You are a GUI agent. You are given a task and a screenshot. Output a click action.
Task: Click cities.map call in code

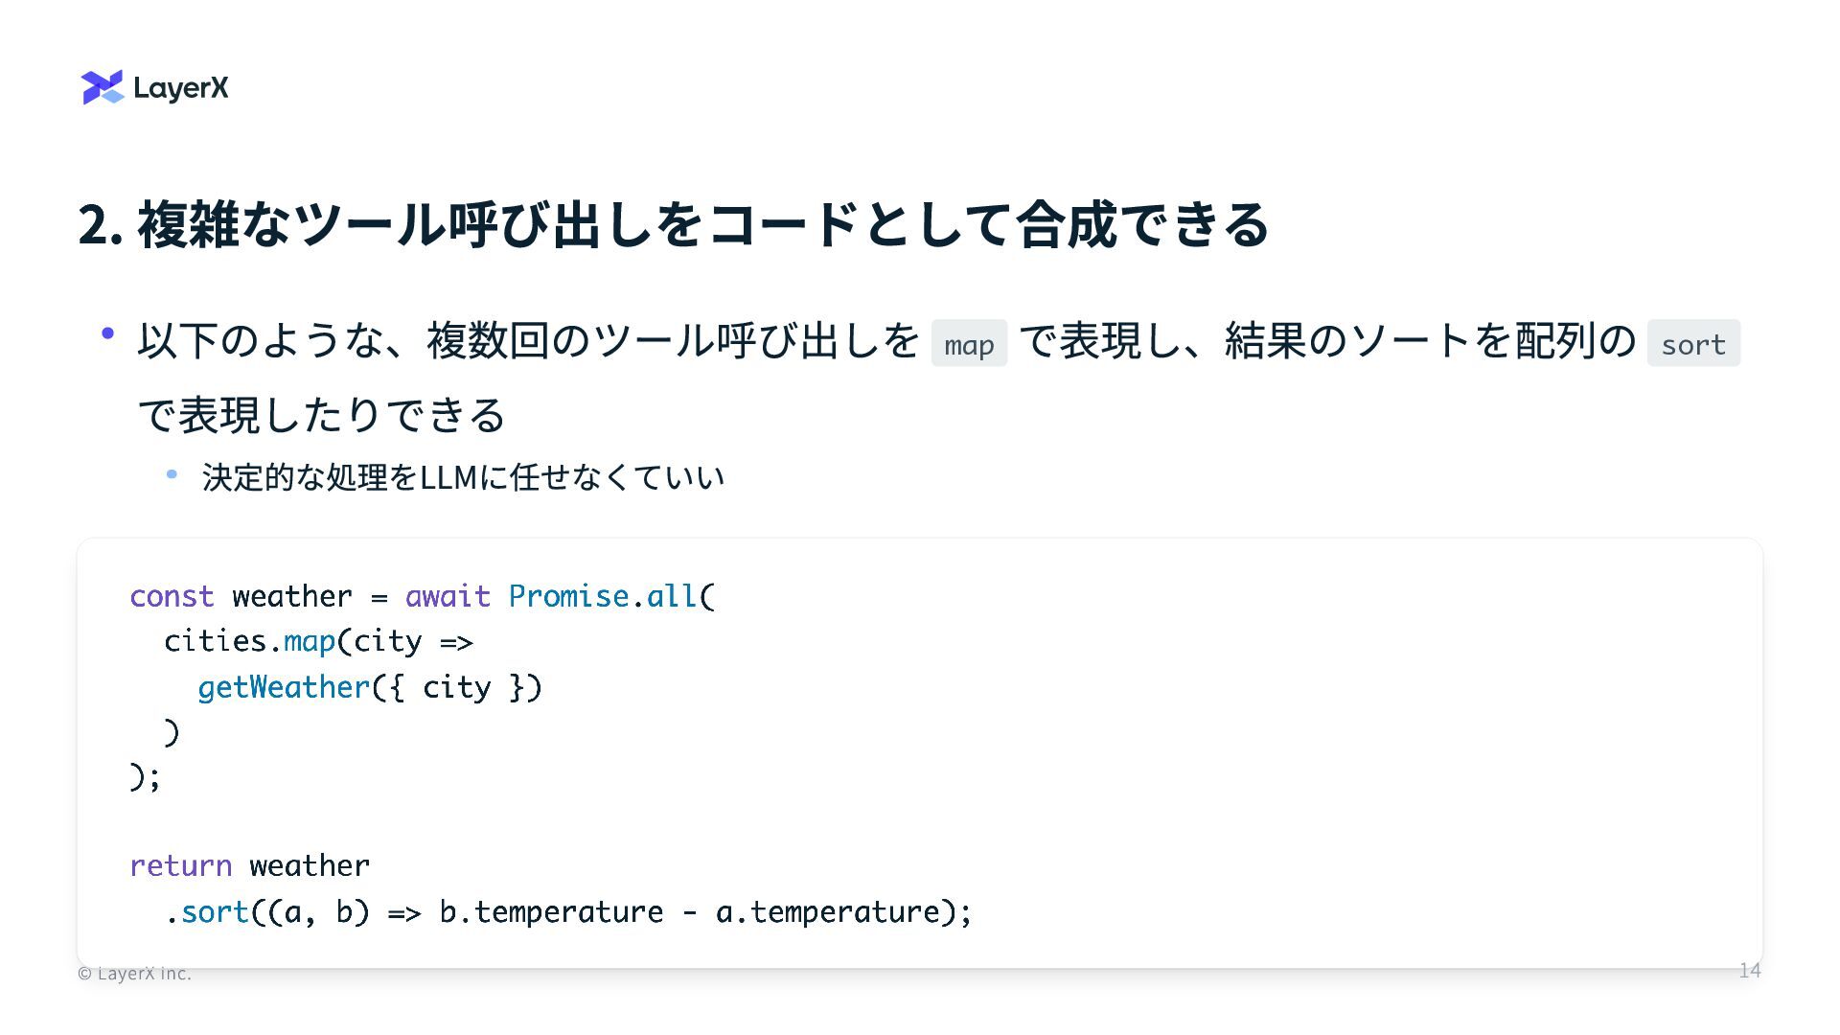click(x=250, y=641)
